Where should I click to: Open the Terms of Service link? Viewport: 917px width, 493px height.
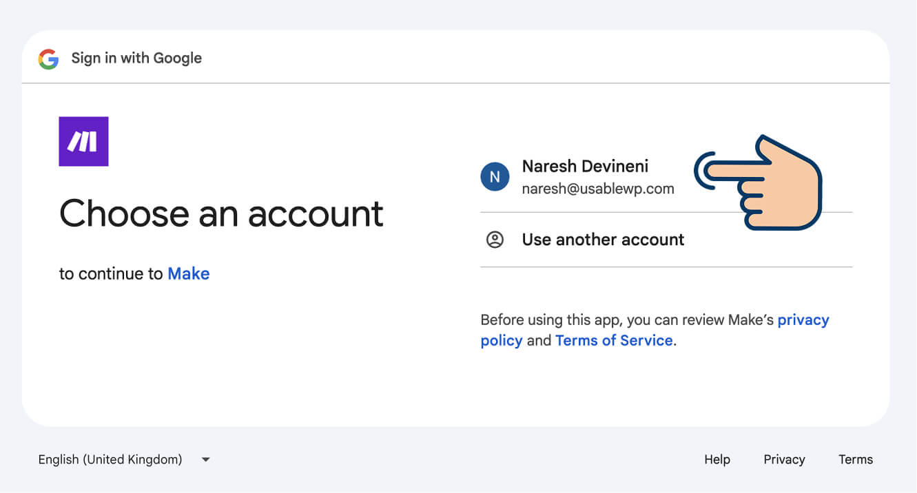click(614, 341)
